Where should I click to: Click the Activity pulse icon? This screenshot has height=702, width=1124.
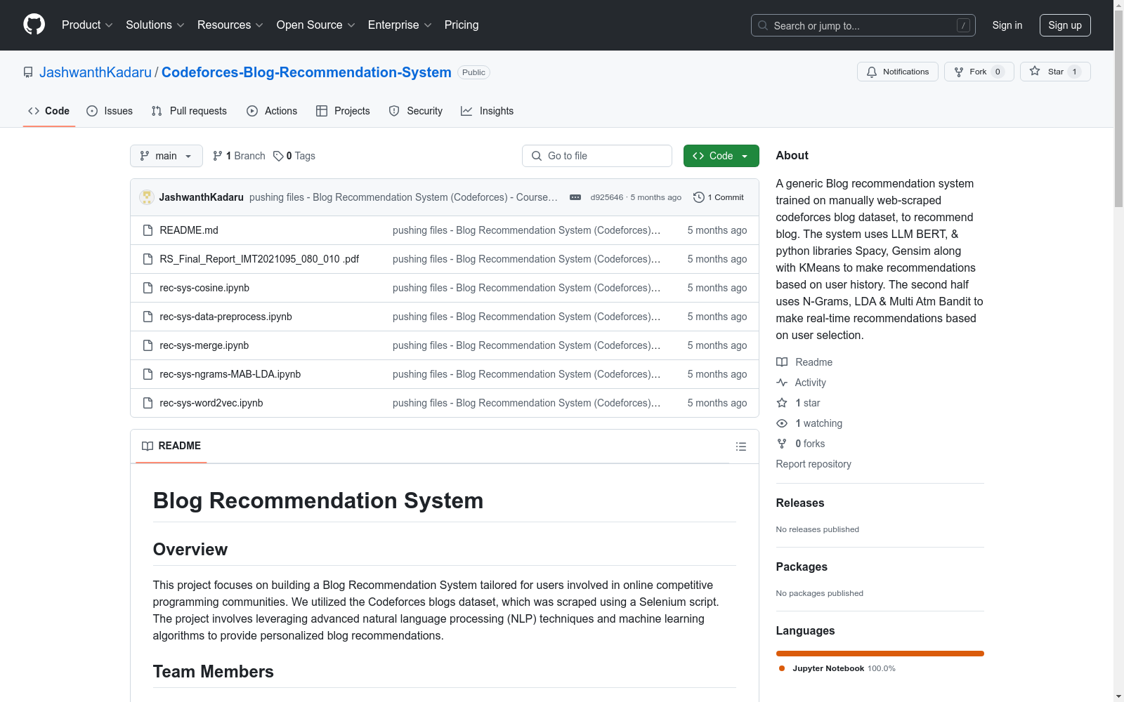click(x=782, y=383)
